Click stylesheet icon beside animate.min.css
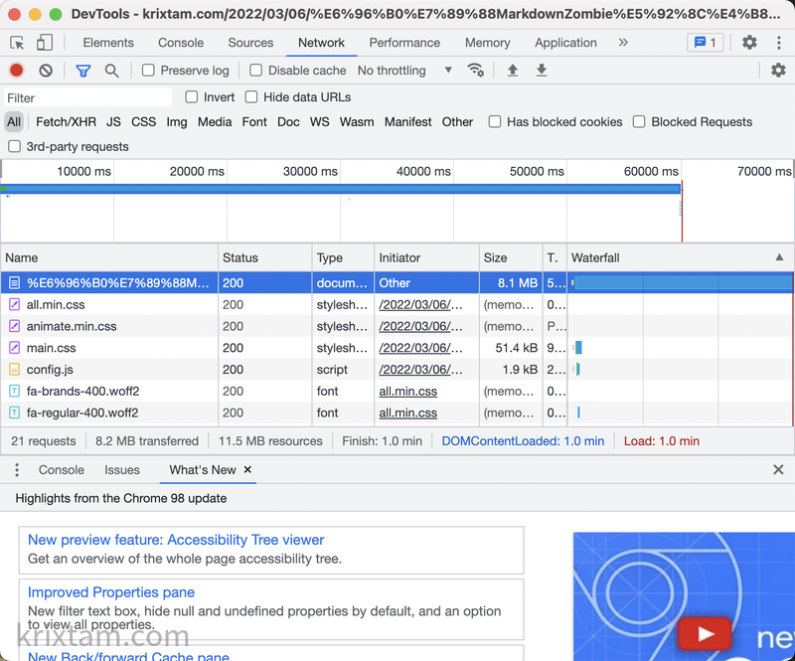Image resolution: width=795 pixels, height=661 pixels. pyautogui.click(x=15, y=326)
